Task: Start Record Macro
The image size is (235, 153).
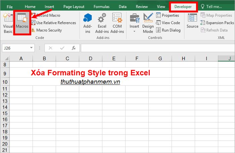Action: coord(46,15)
